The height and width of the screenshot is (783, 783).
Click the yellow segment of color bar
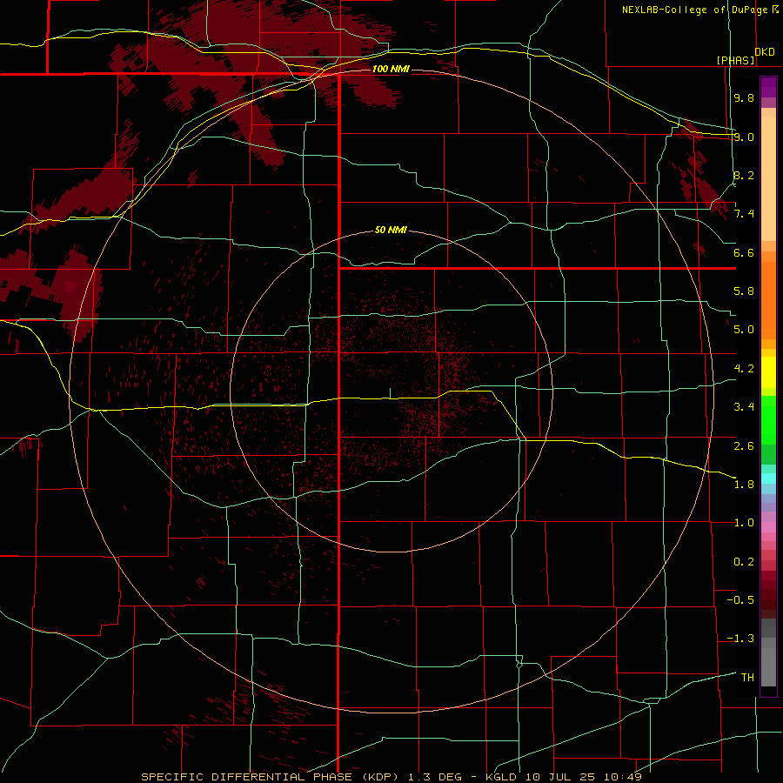coord(768,372)
